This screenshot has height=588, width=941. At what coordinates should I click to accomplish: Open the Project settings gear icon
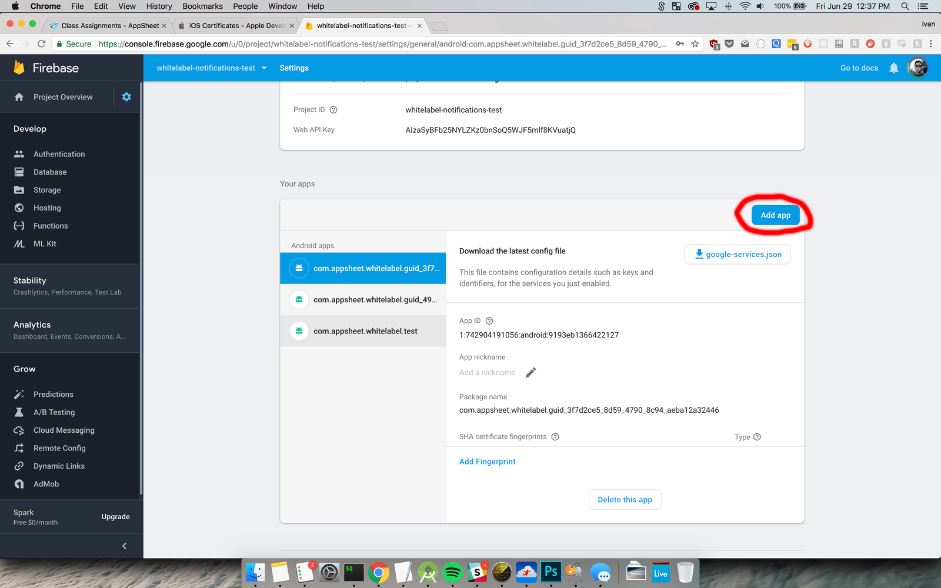[x=126, y=97]
